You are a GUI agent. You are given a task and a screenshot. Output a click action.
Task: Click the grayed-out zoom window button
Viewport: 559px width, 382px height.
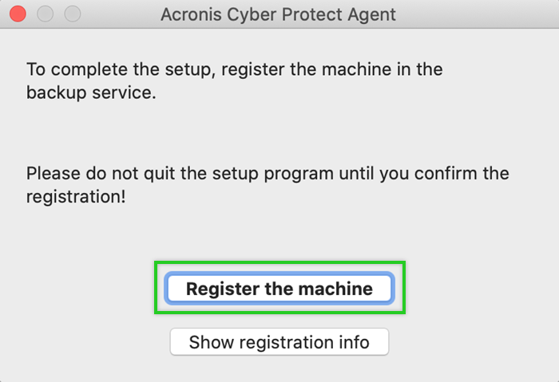click(x=73, y=14)
